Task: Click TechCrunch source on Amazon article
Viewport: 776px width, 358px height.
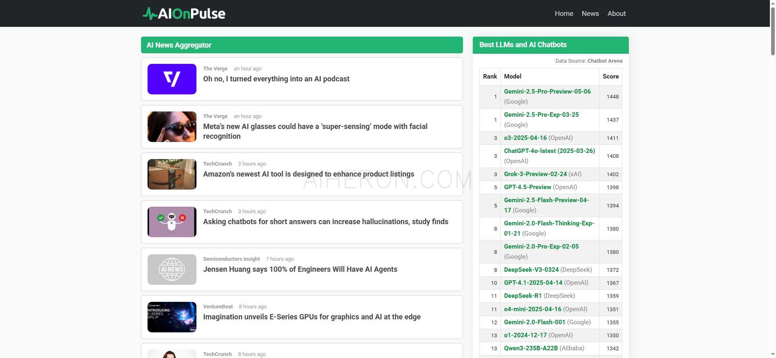Action: pyautogui.click(x=217, y=164)
